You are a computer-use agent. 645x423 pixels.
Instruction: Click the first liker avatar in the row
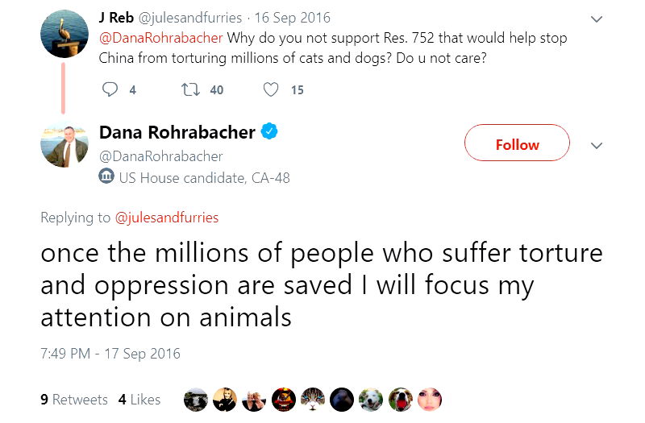pyautogui.click(x=196, y=400)
